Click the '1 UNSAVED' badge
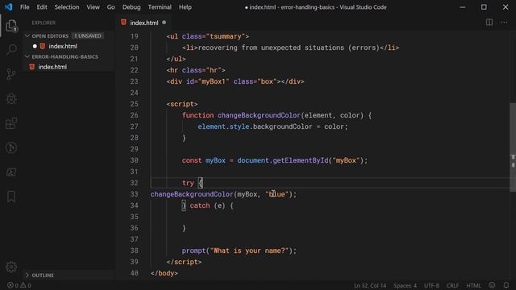Viewport: 516px width, 290px height. [88, 35]
